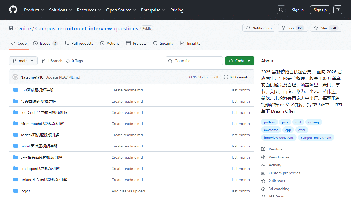Select the golang topic tag
The height and width of the screenshot is (197, 351).
pyautogui.click(x=313, y=122)
